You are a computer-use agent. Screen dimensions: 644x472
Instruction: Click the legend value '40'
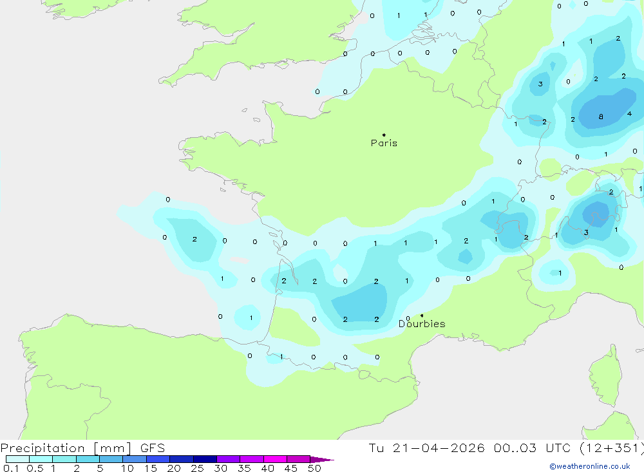click(267, 468)
